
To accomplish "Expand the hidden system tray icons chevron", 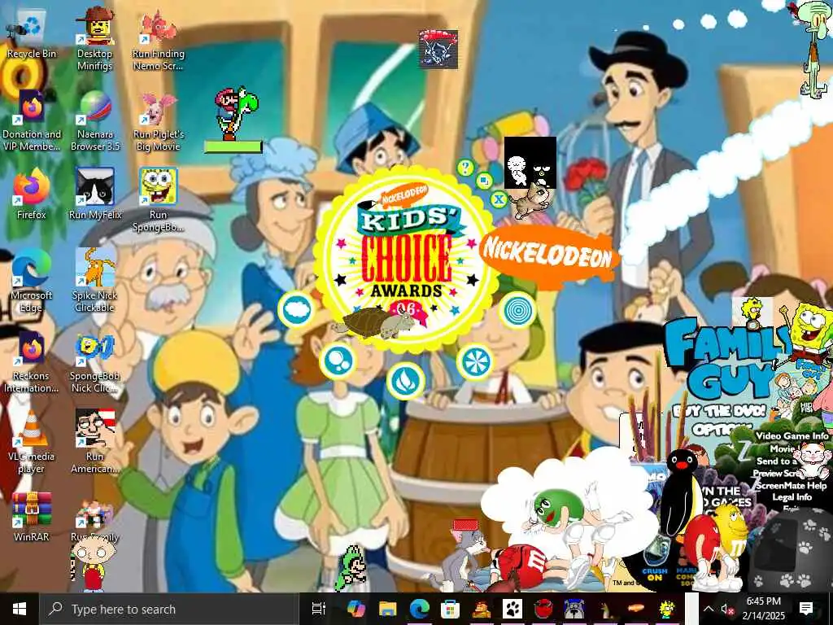I will 709,609.
